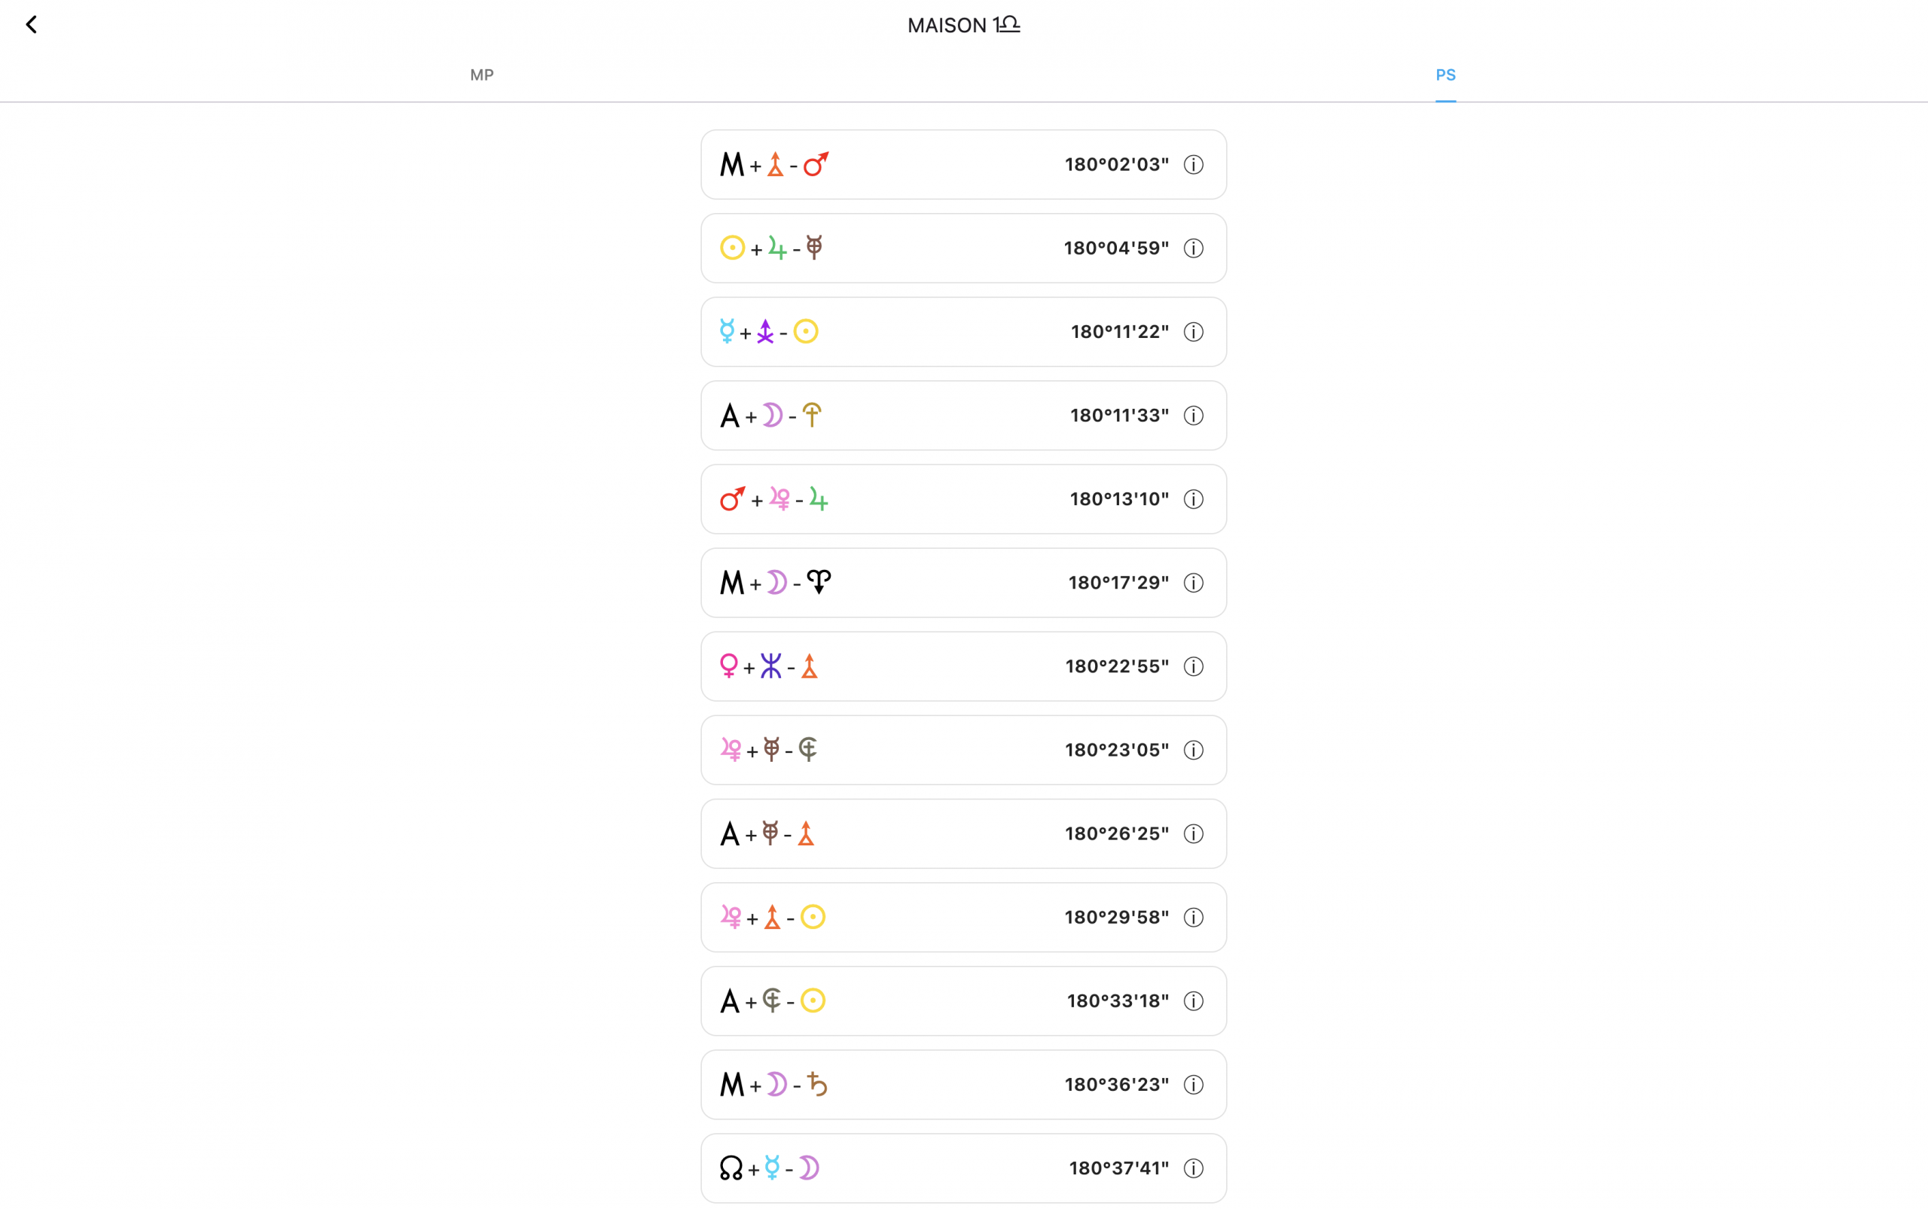Show info for the 180°04'59" row
Viewport: 1928px width, 1209px height.
(1193, 248)
